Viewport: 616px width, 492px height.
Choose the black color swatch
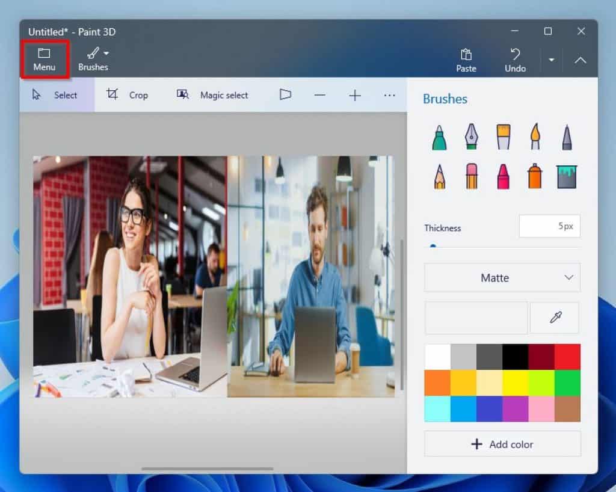pos(515,357)
